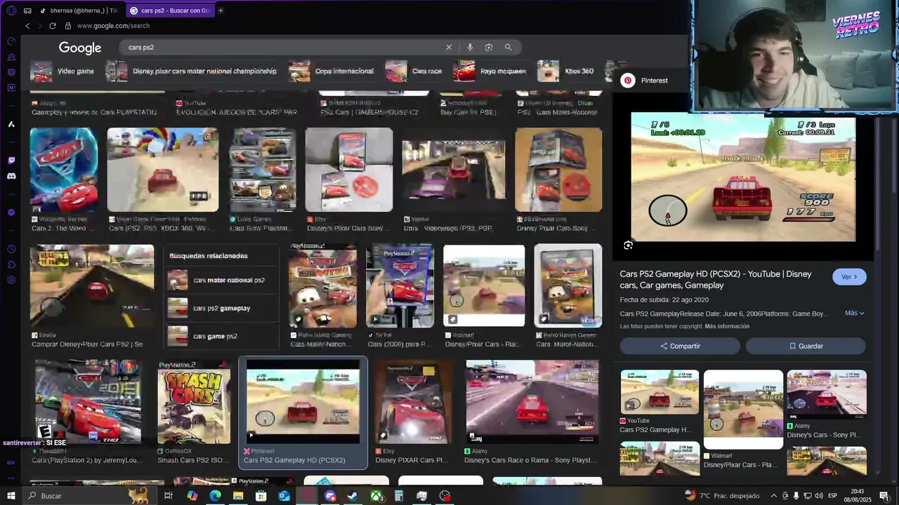Select Disney pixar cars mater national chip

click(x=191, y=71)
